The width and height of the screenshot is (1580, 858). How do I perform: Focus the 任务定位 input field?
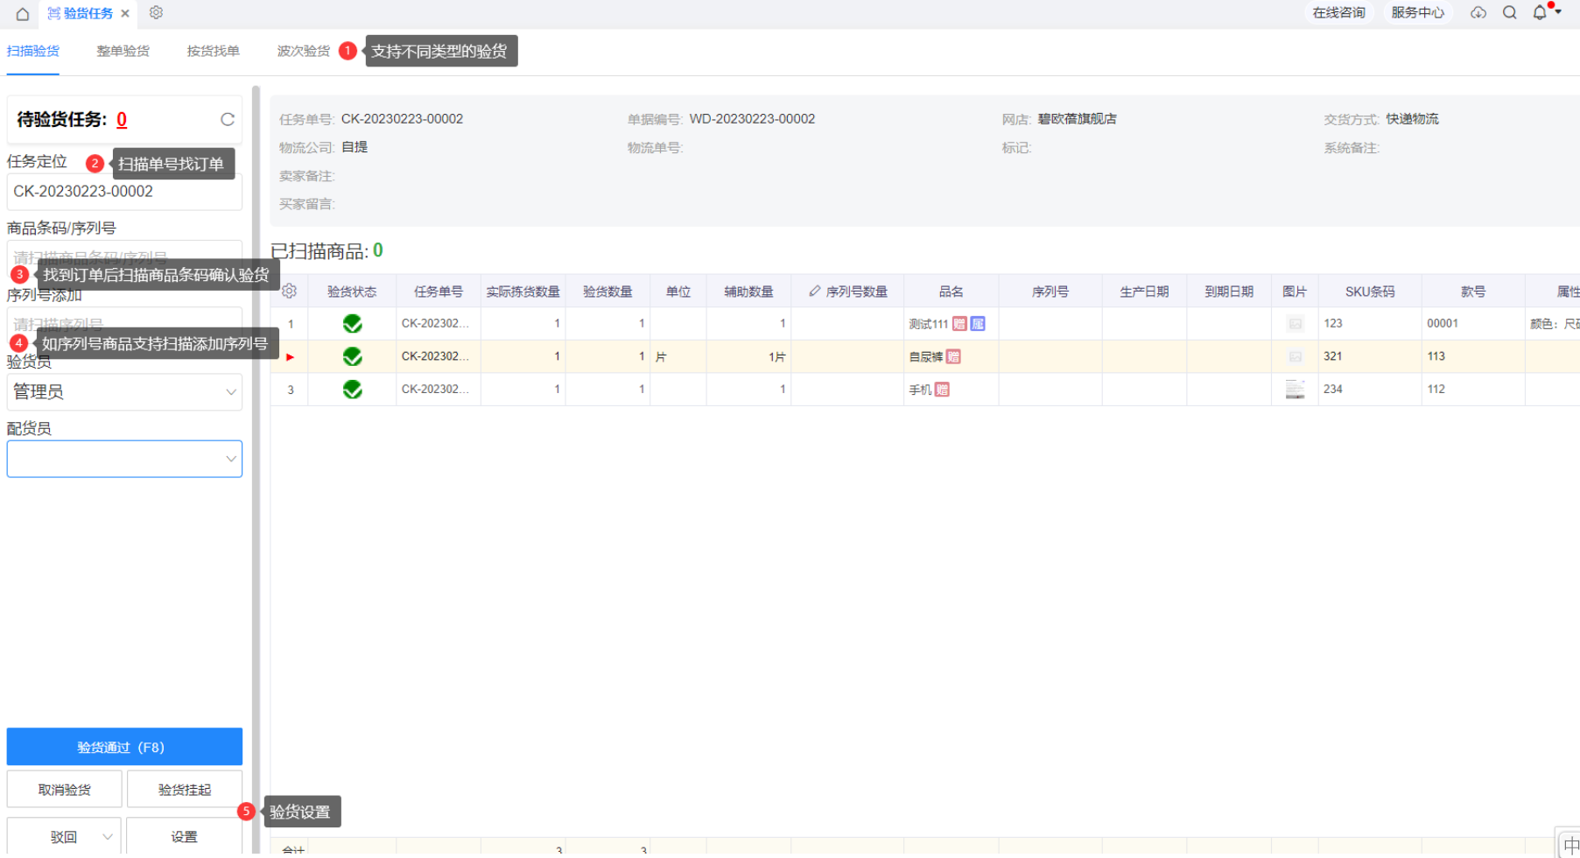click(124, 192)
